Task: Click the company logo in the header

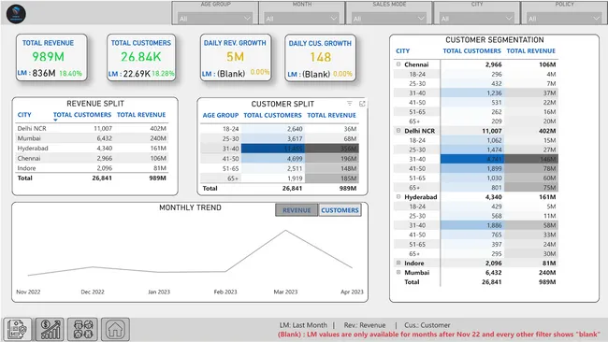Action: coord(16,14)
